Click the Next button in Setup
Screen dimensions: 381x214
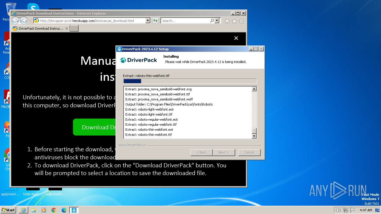click(x=224, y=152)
